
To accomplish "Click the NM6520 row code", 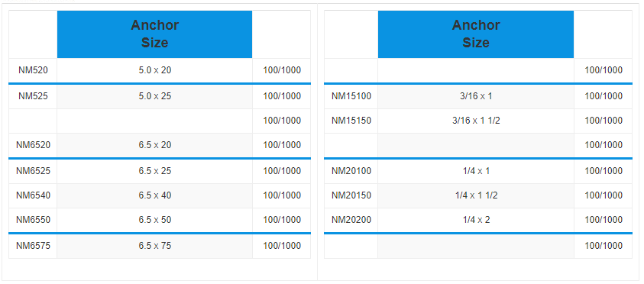I will pos(34,145).
